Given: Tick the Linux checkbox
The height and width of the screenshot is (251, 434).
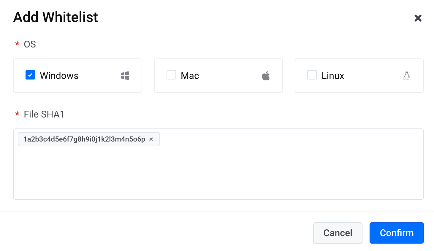Looking at the screenshot, I should tap(312, 75).
